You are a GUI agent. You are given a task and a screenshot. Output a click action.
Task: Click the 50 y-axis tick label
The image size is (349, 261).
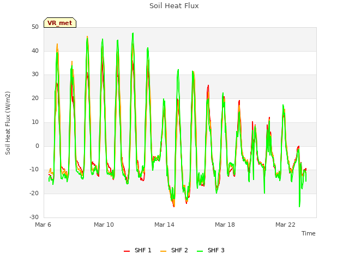35,27
